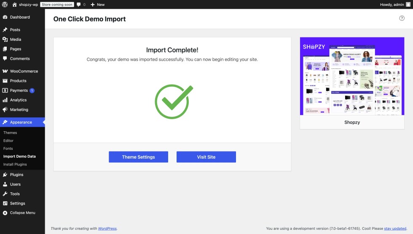Open the Marketing menu label
The height and width of the screenshot is (234, 413).
pos(19,110)
